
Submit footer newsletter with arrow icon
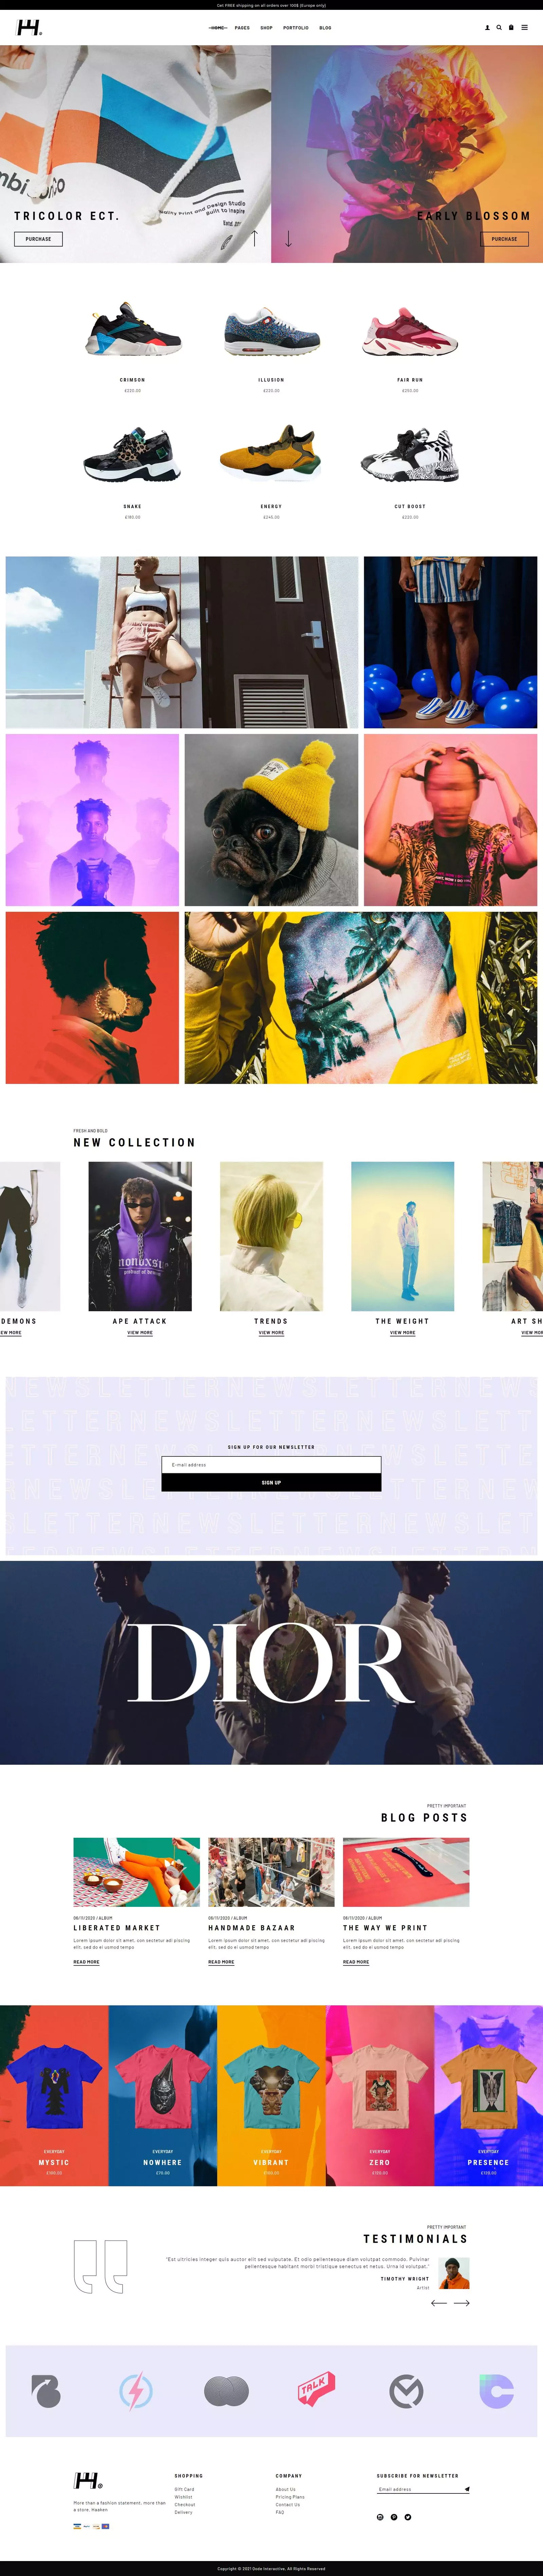click(x=466, y=2489)
